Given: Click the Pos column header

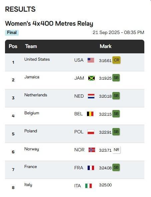Looking at the screenshot, I should (13, 46).
